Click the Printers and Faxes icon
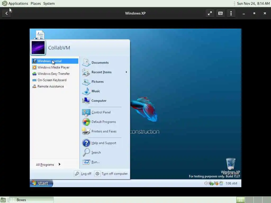The height and width of the screenshot is (203, 271). 86,131
